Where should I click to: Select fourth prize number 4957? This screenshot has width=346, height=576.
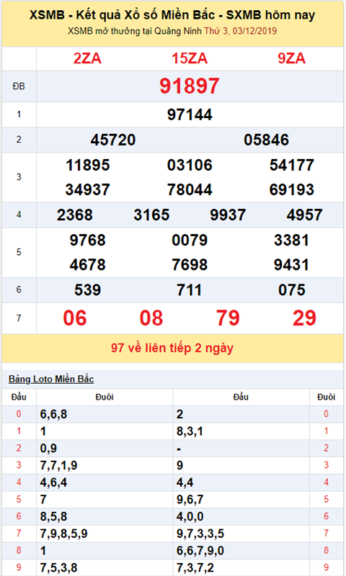tap(304, 215)
